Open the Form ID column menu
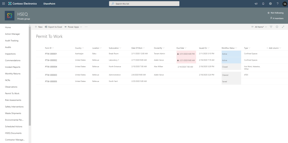Image resolution: width=288 pixels, height=143 pixels. tap(49, 48)
